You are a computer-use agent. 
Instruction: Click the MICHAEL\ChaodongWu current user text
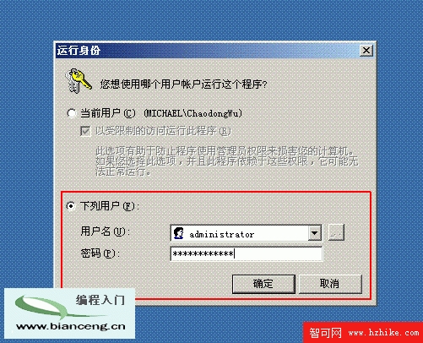(x=193, y=113)
